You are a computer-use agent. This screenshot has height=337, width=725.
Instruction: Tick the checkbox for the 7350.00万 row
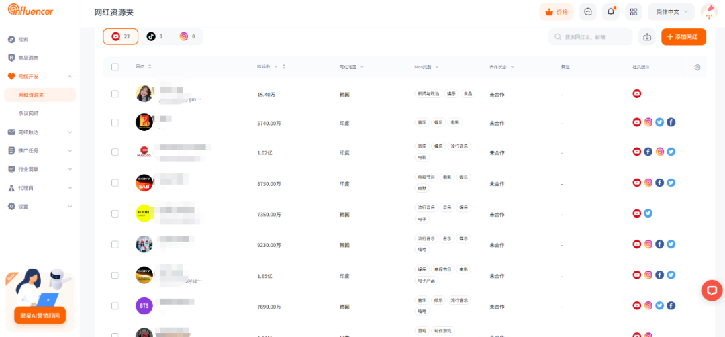point(115,213)
